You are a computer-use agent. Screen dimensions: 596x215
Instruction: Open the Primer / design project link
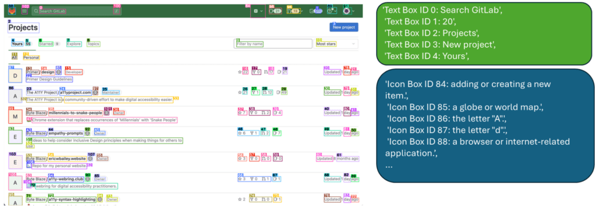tap(41, 72)
